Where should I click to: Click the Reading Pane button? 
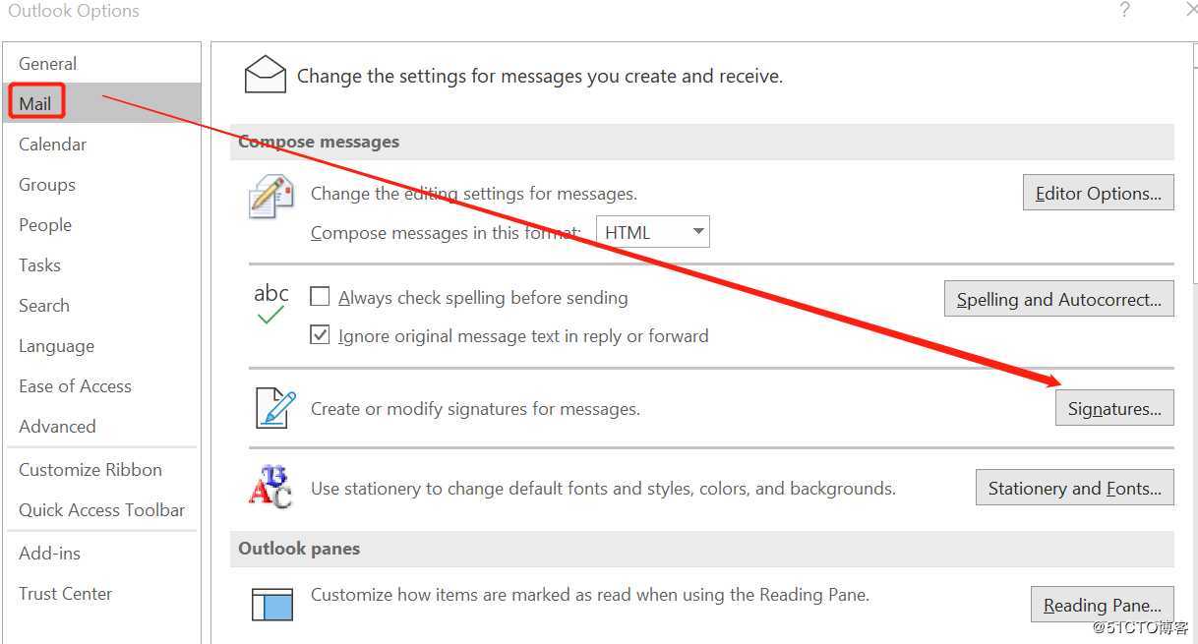(x=1103, y=605)
